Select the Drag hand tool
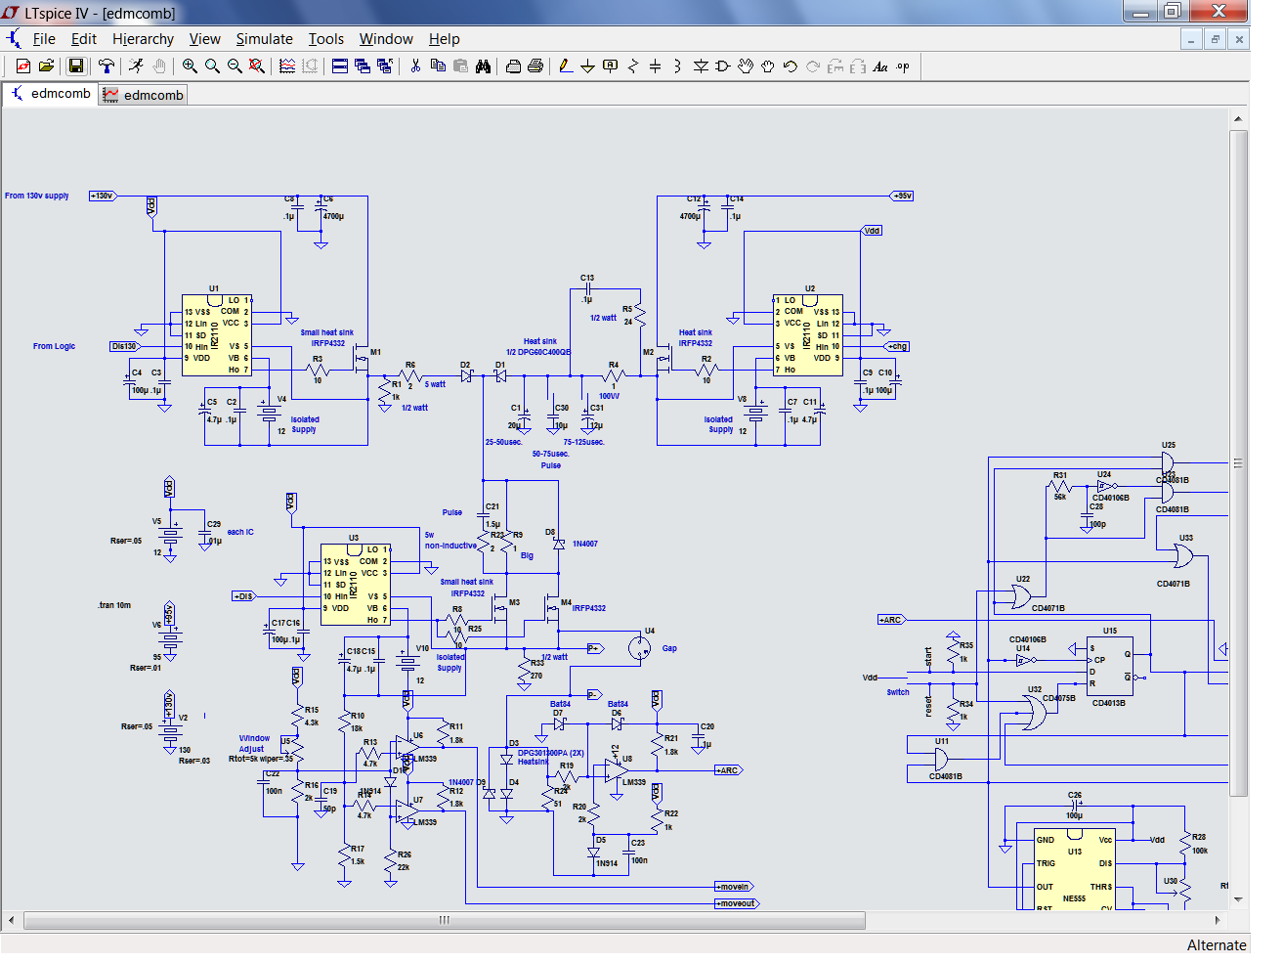Screen dimensions: 1283x963 coord(768,66)
